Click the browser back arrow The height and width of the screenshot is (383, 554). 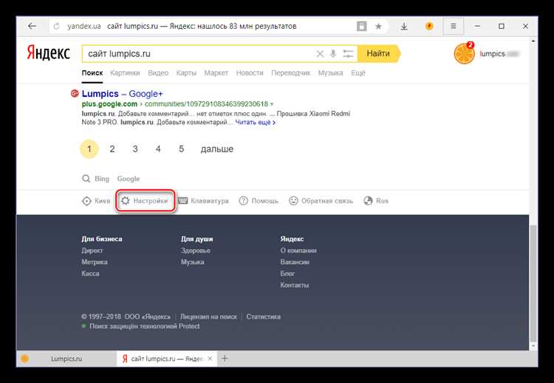click(31, 26)
